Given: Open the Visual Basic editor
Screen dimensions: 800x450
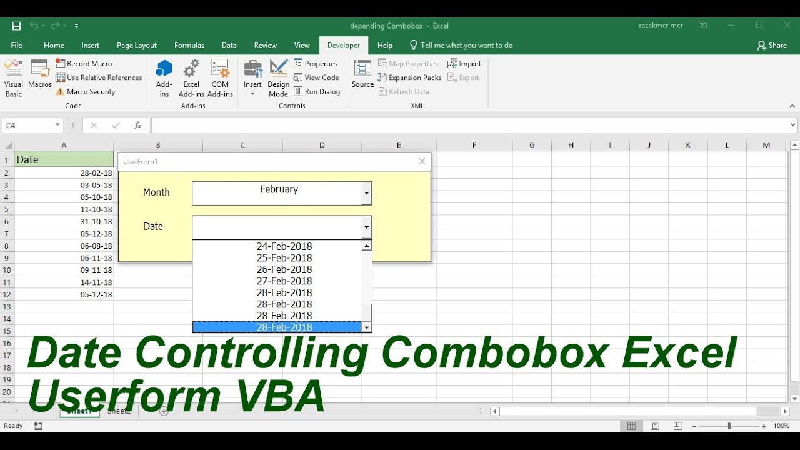Looking at the screenshot, I should tap(14, 78).
